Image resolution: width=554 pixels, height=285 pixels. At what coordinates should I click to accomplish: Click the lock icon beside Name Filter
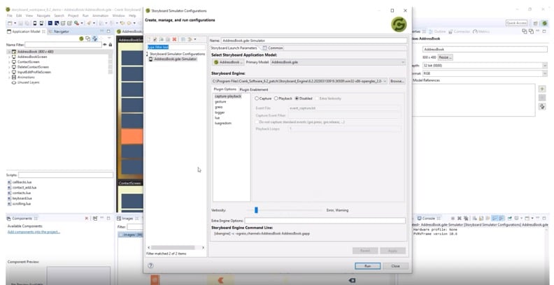110,45
